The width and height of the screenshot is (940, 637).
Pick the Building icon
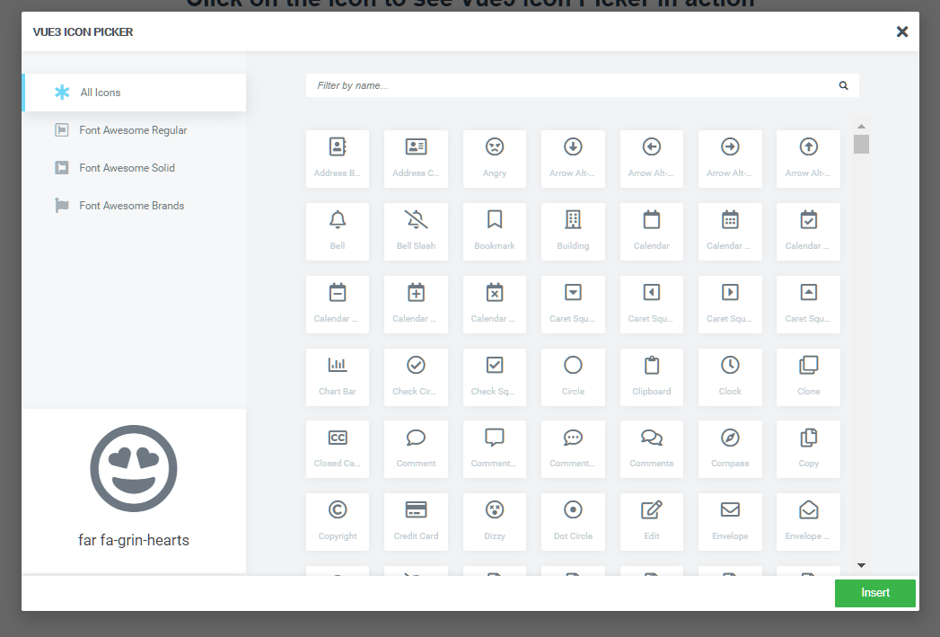pyautogui.click(x=573, y=231)
